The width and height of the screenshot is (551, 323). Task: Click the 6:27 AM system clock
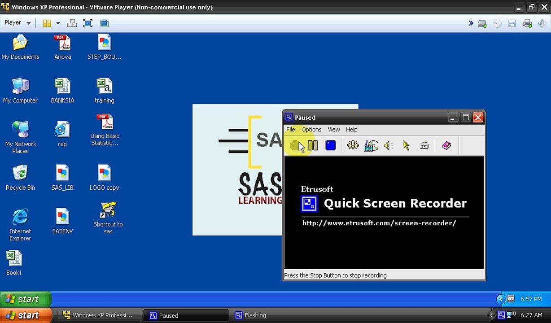(532, 315)
